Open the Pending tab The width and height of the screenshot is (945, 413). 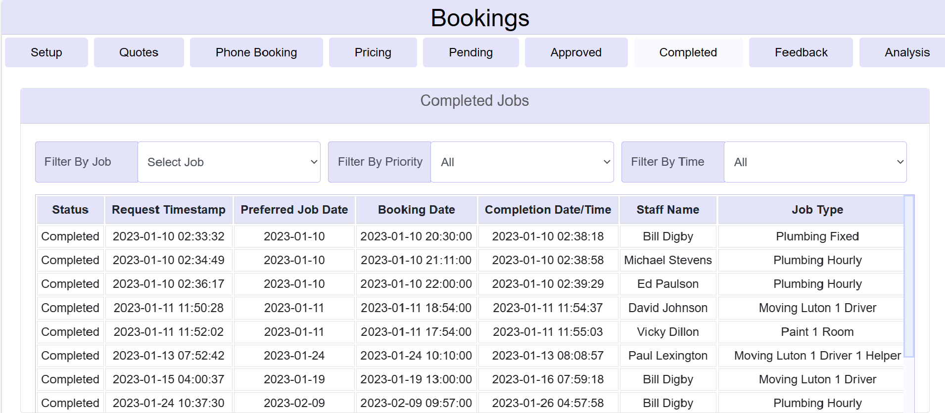(x=471, y=52)
